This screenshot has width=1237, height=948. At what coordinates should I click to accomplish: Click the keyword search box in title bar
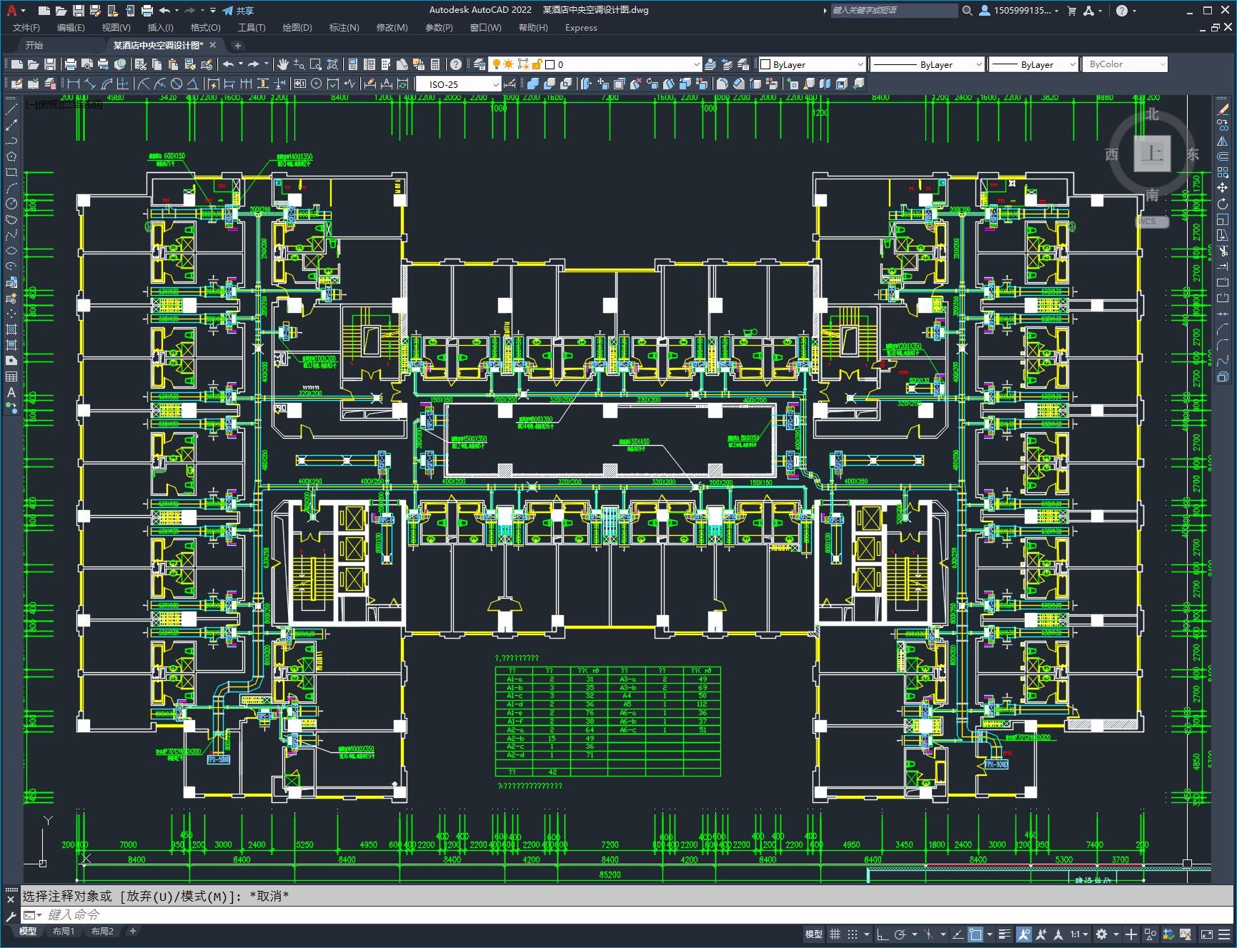(894, 11)
